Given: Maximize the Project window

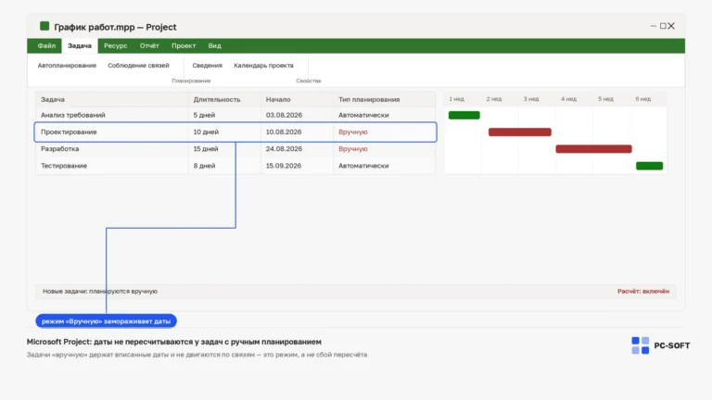Looking at the screenshot, I should click(663, 26).
